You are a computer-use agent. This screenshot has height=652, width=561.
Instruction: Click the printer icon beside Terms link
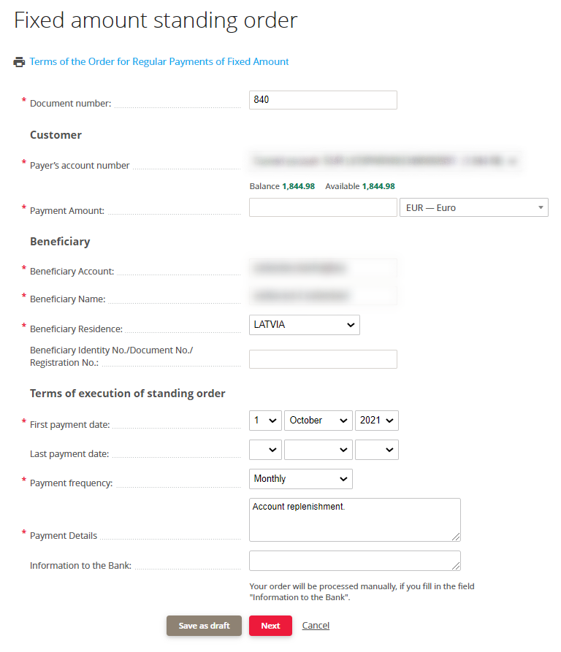pos(19,62)
